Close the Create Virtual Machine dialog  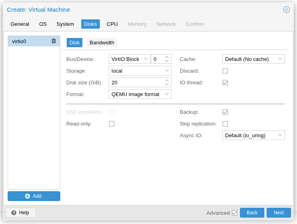[x=286, y=10]
